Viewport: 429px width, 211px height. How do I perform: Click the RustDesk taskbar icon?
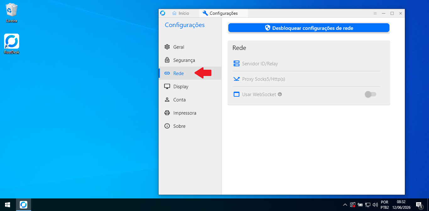point(24,205)
